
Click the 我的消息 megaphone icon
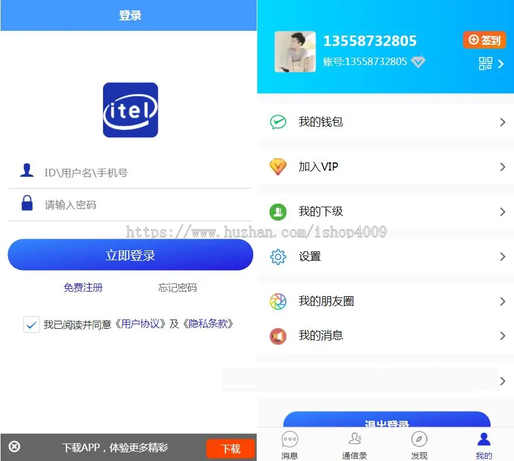(278, 336)
